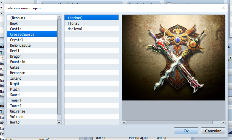
Task: Click the preview scroll left arrow
Action: (124, 122)
